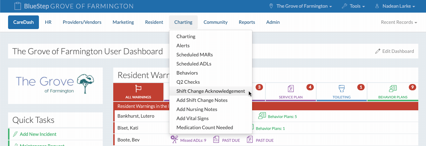Choose Scheduled MARs in the Charting menu

[x=194, y=55]
